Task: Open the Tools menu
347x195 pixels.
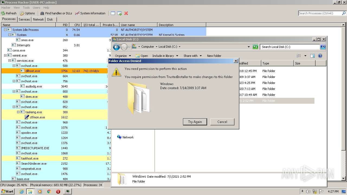Action: pyautogui.click(x=26, y=8)
